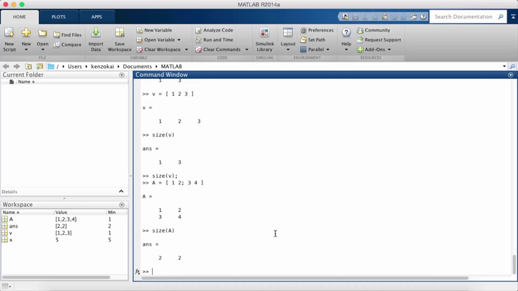Click the Command Window vertical scrollbar
Viewport: 518px width, 291px height.
[514, 264]
